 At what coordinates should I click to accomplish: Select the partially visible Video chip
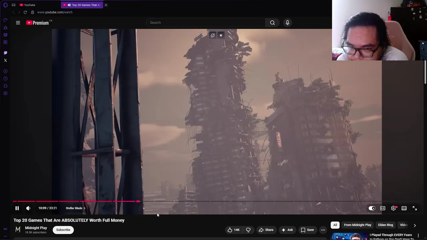tap(404, 225)
